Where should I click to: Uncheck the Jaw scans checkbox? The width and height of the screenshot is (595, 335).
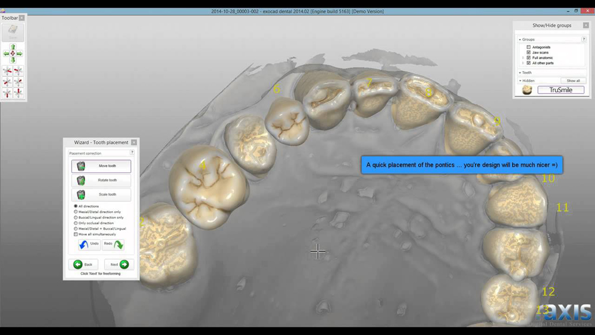coord(528,52)
